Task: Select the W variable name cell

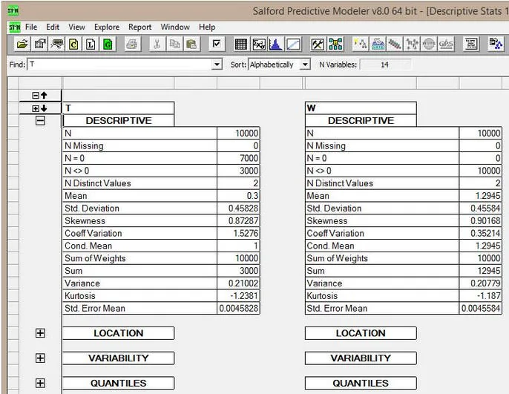Action: 361,108
